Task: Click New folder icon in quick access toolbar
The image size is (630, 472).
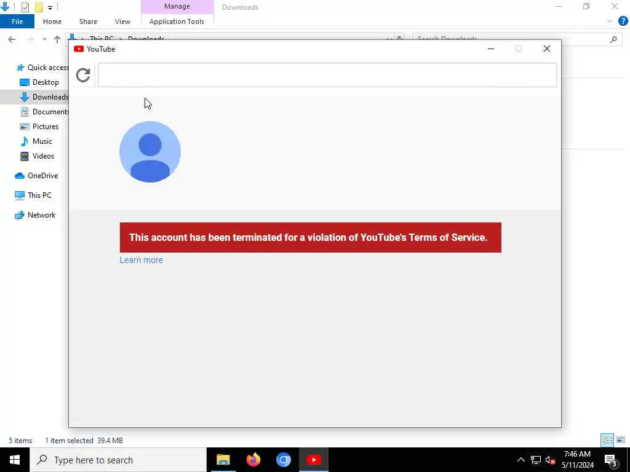Action: coord(39,7)
